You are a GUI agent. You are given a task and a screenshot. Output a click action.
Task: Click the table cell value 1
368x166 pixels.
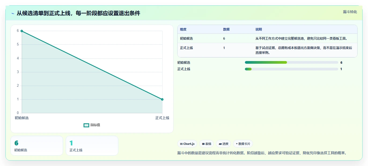(224, 48)
